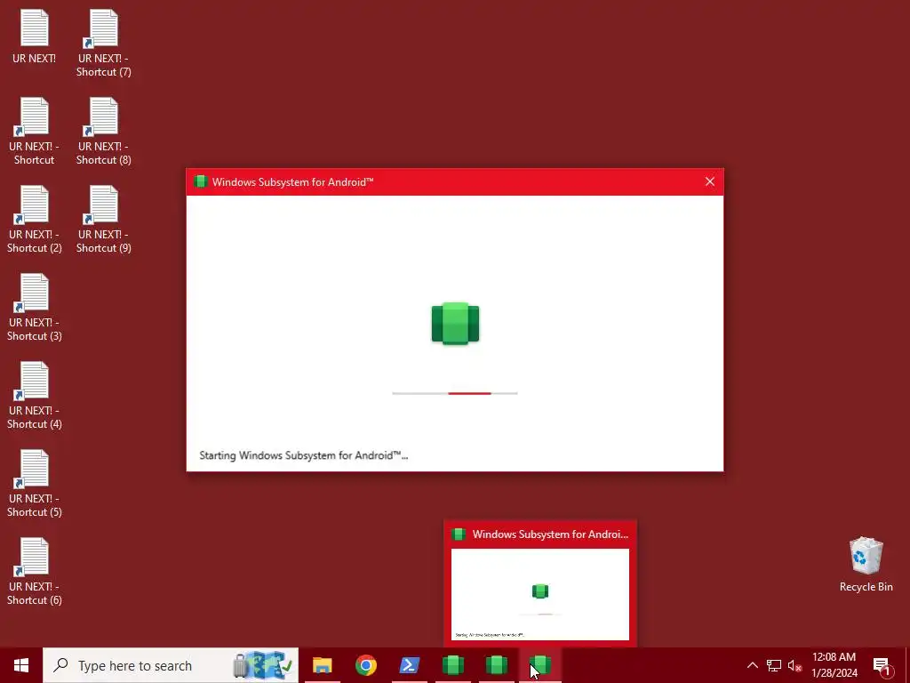Viewport: 910px width, 683px height.
Task: Open the clock showing 12:08 AM
Action: pyautogui.click(x=834, y=665)
